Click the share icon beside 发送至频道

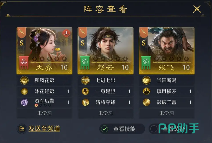pos(22,129)
